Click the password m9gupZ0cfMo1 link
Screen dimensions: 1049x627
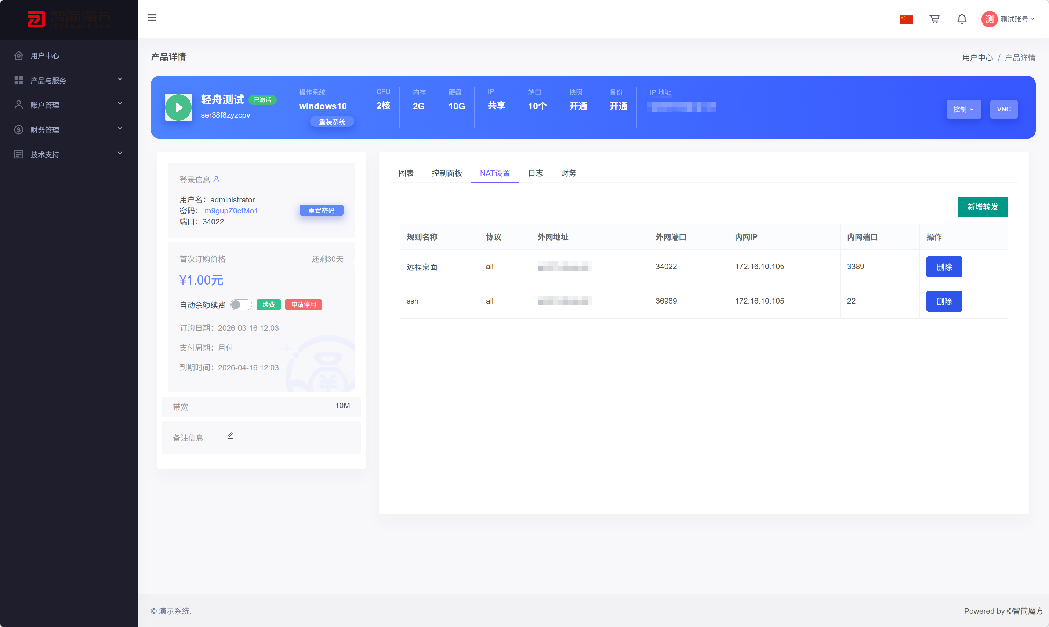[231, 210]
